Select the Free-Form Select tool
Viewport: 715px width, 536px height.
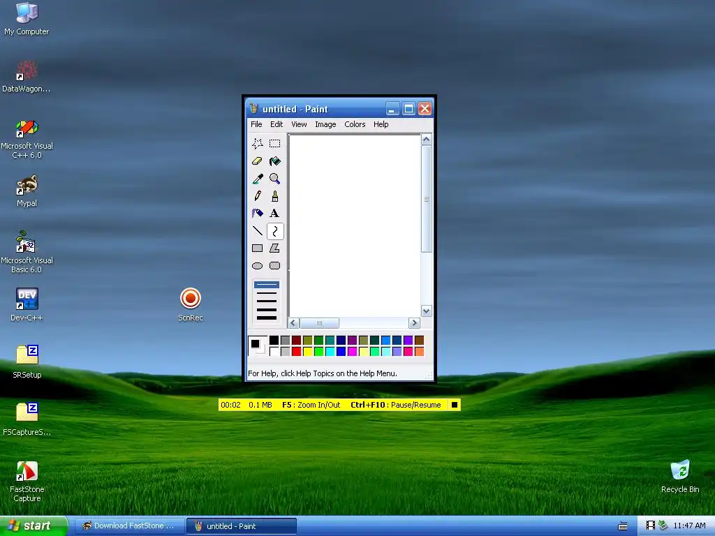coord(257,144)
